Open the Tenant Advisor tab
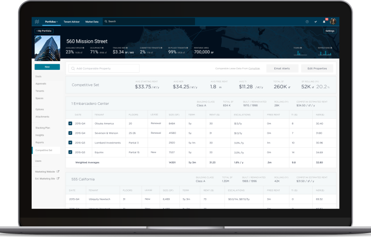This screenshot has width=371, height=237. [x=71, y=22]
